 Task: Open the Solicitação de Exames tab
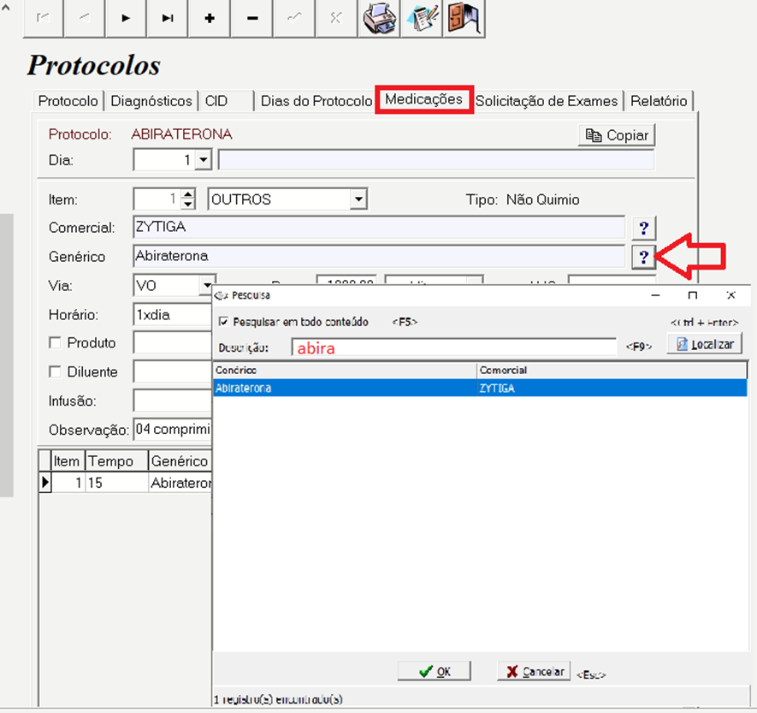(547, 101)
